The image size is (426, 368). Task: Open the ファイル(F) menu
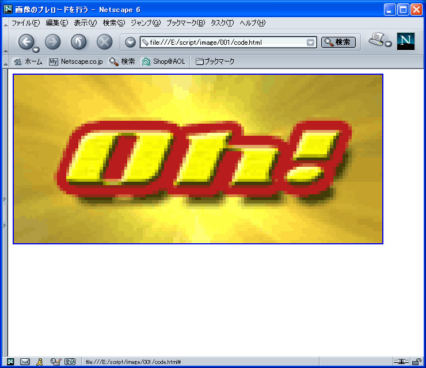pos(25,23)
